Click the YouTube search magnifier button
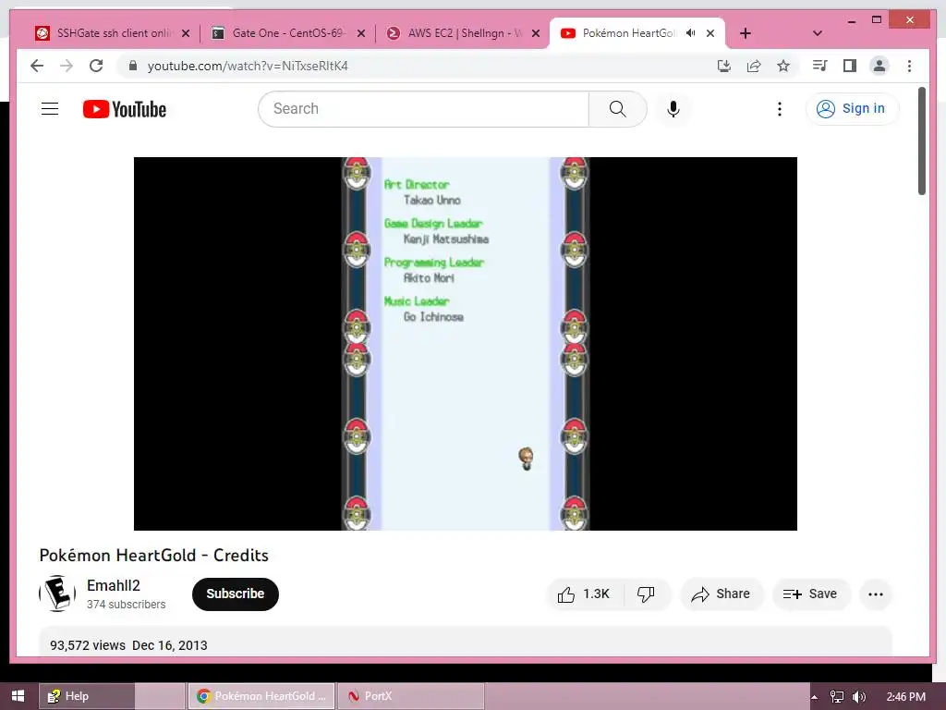The image size is (946, 710). 617,109
